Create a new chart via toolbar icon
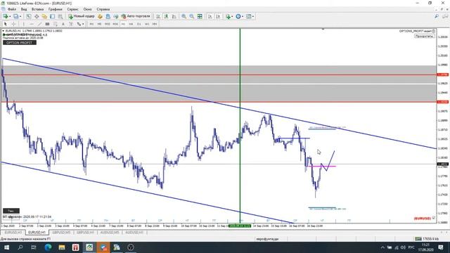Image resolution: width=450 pixels, height=253 pixels. [5, 16]
